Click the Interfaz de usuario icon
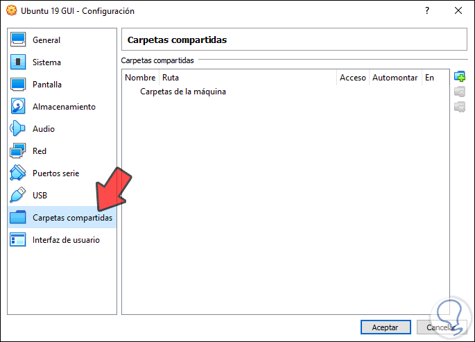Screen dimensions: 475x342 18,240
